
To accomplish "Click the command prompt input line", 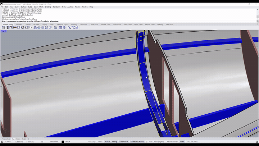I will (129, 21).
